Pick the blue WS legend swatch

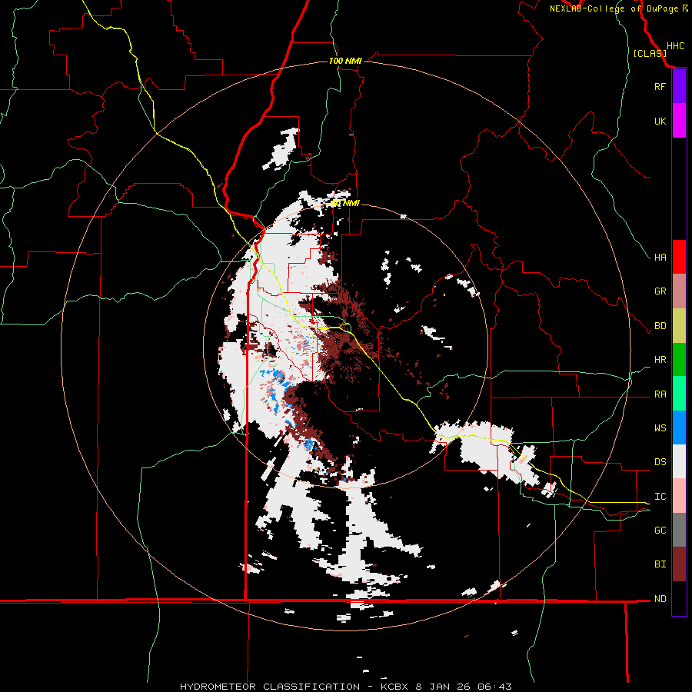click(x=679, y=428)
